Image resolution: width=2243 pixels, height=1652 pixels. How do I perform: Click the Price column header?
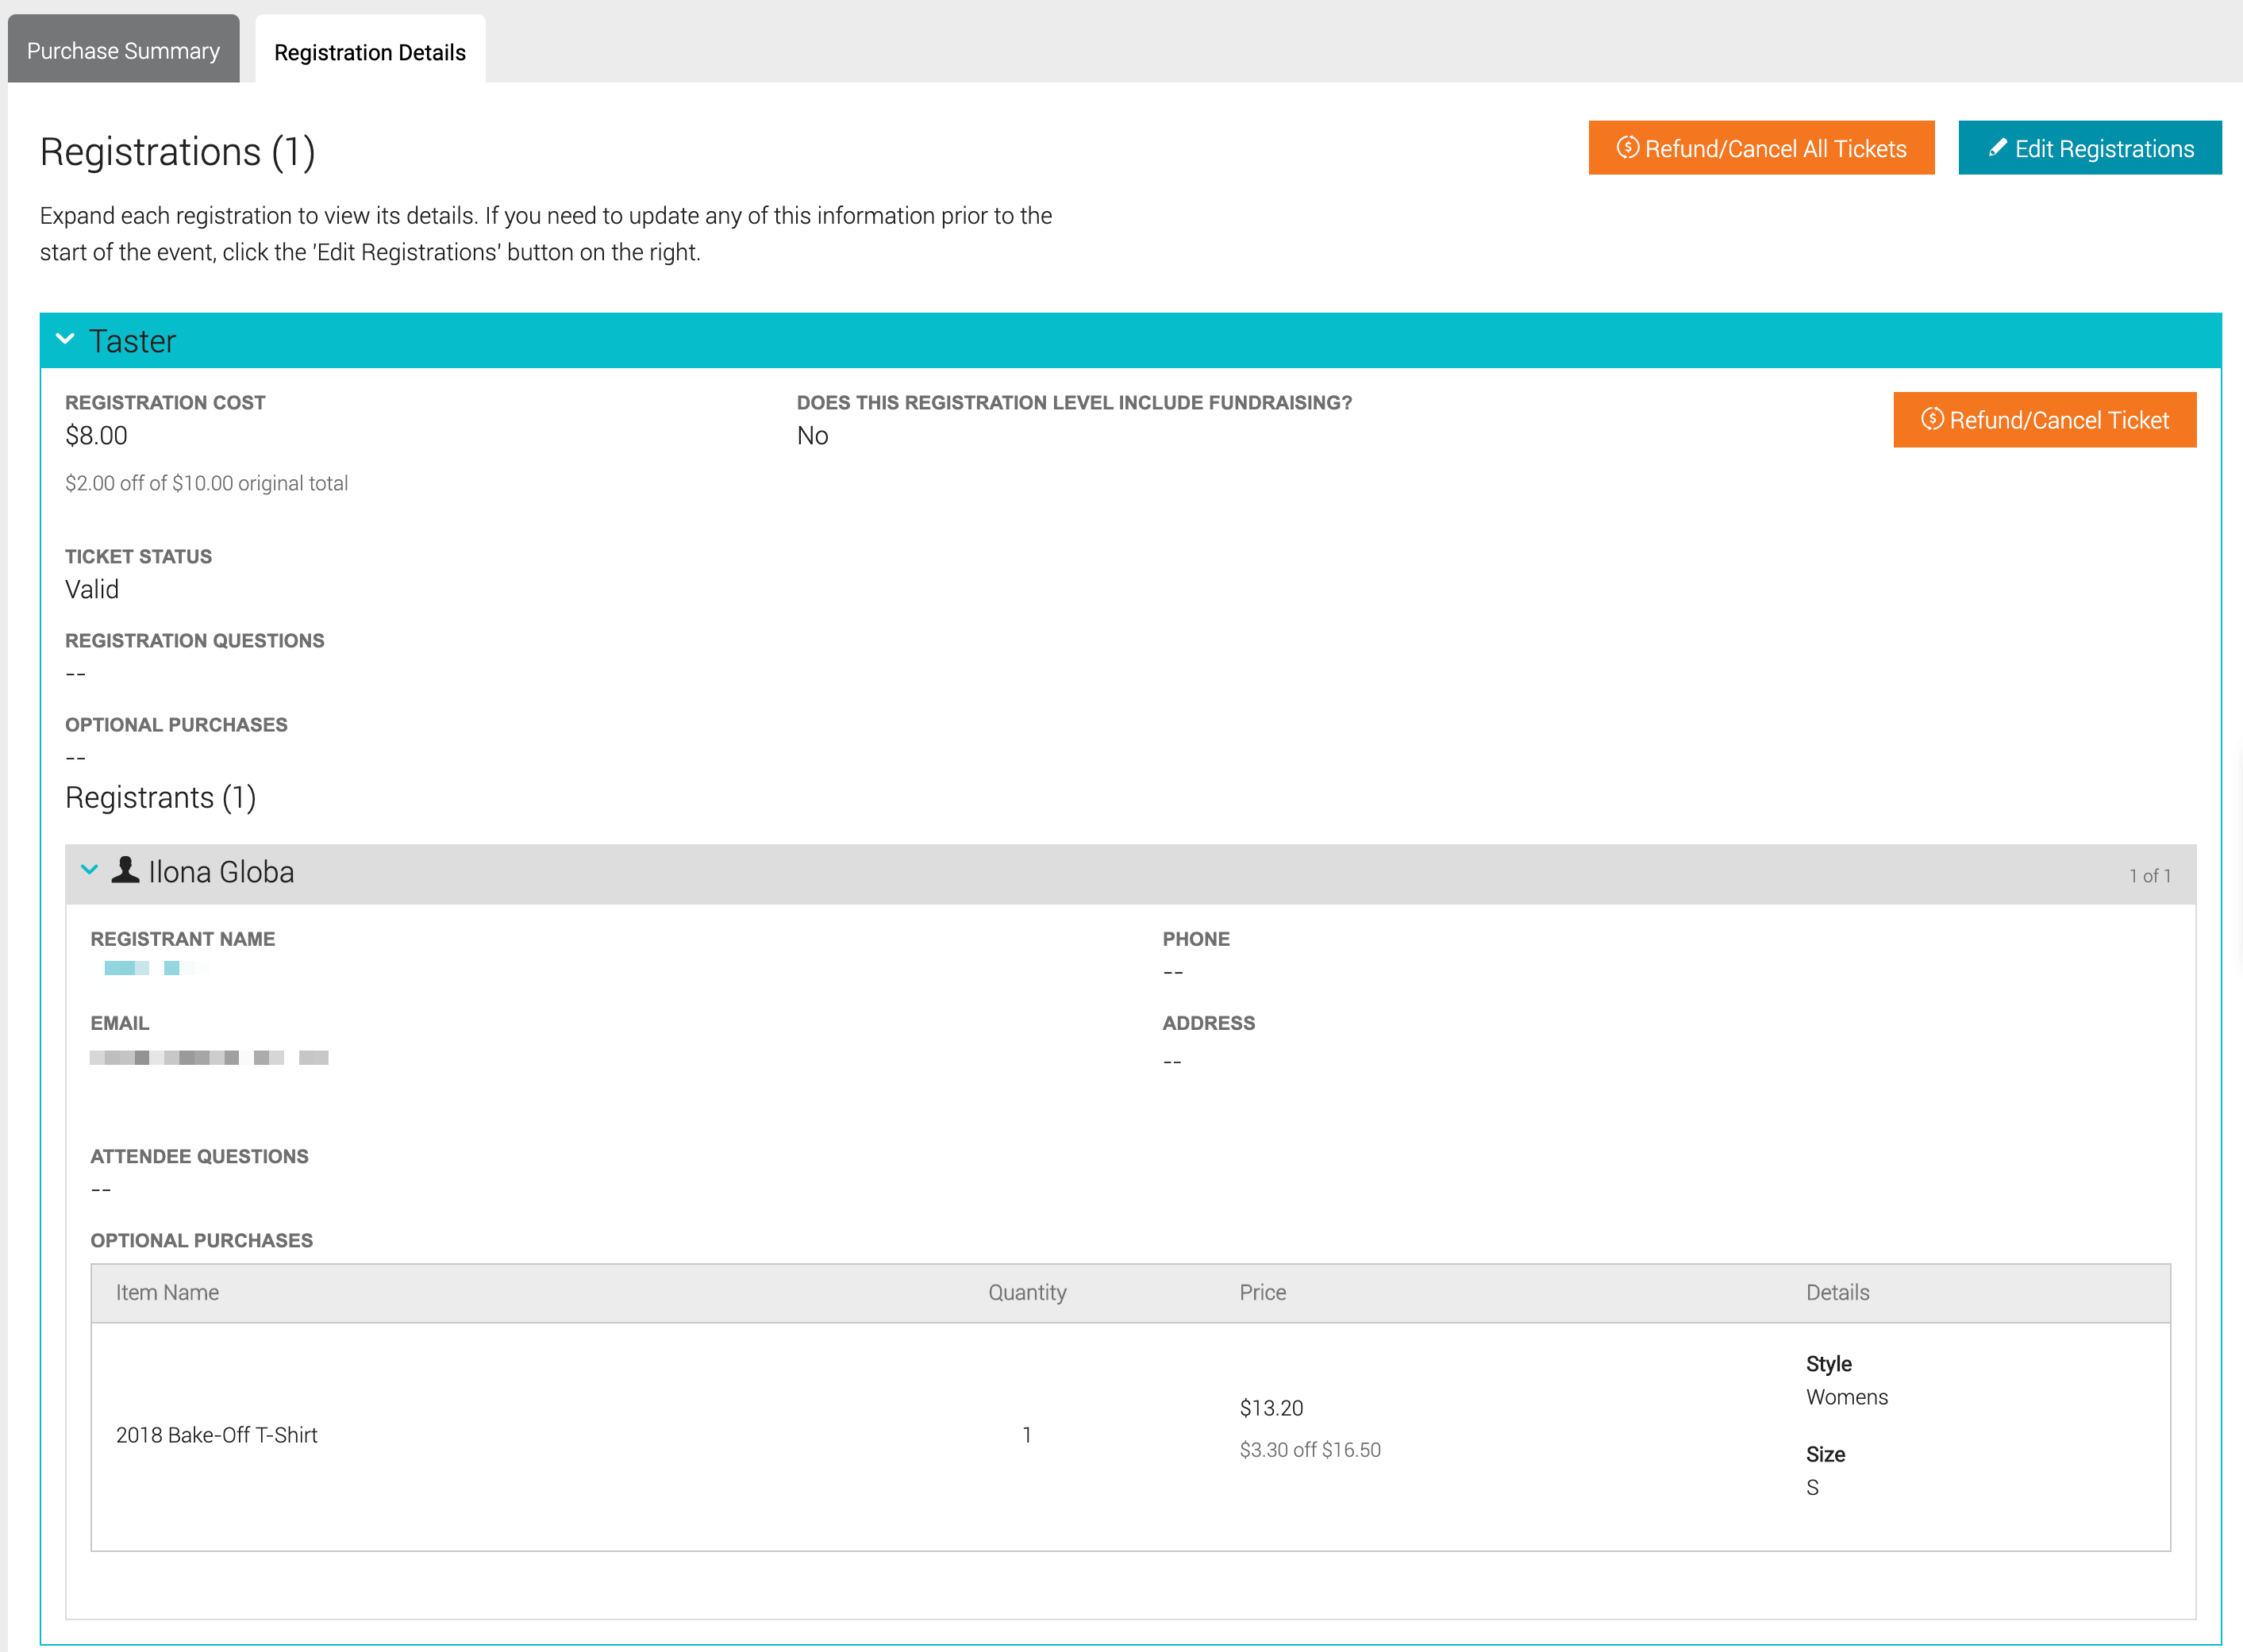coord(1262,1292)
